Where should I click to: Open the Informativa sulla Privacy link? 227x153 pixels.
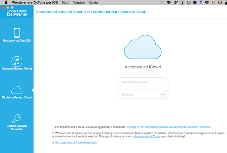pos(147,136)
